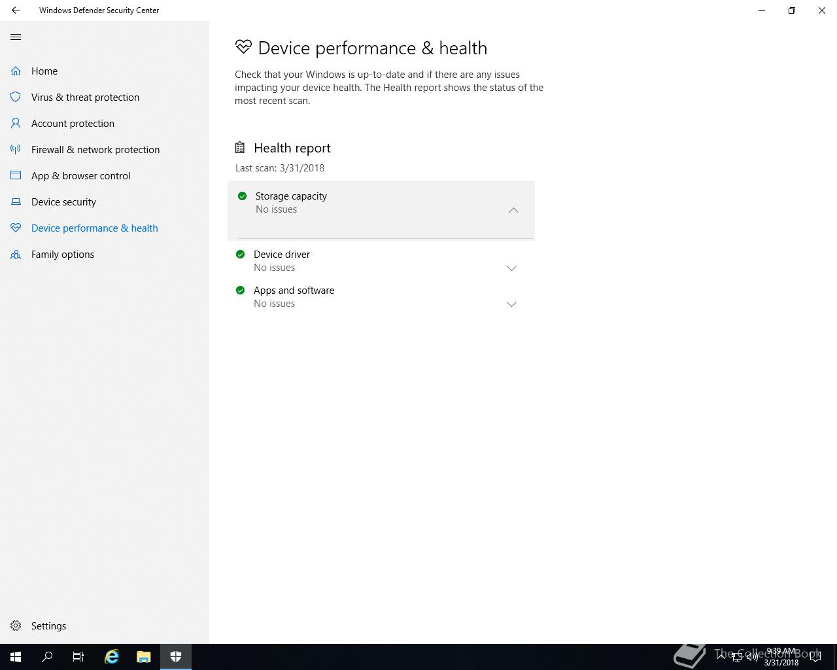Open the Windows Start menu
Viewport: 837px width, 670px height.
point(16,657)
